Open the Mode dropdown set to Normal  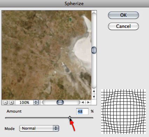pos(39,128)
